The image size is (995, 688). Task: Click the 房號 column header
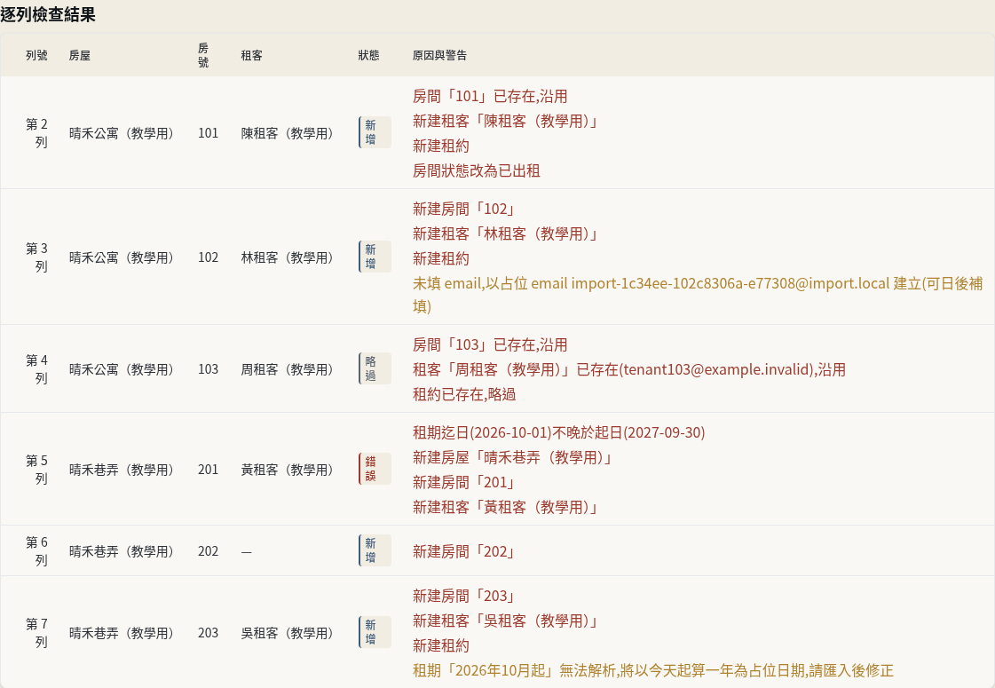[203, 55]
